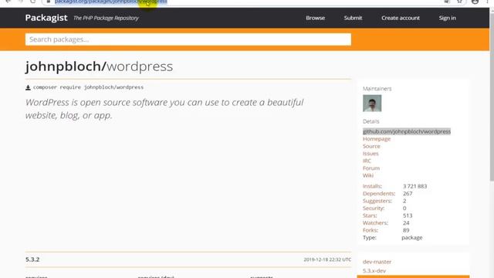494x278 pixels.
Task: Open the Browse menu item
Action: coord(315,18)
